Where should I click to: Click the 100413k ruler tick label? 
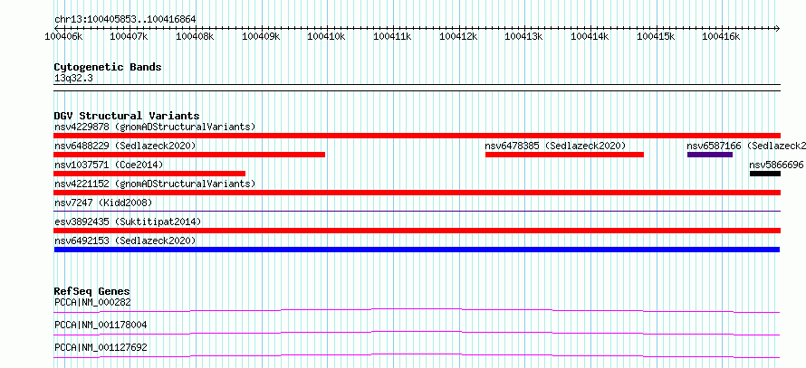pos(524,37)
